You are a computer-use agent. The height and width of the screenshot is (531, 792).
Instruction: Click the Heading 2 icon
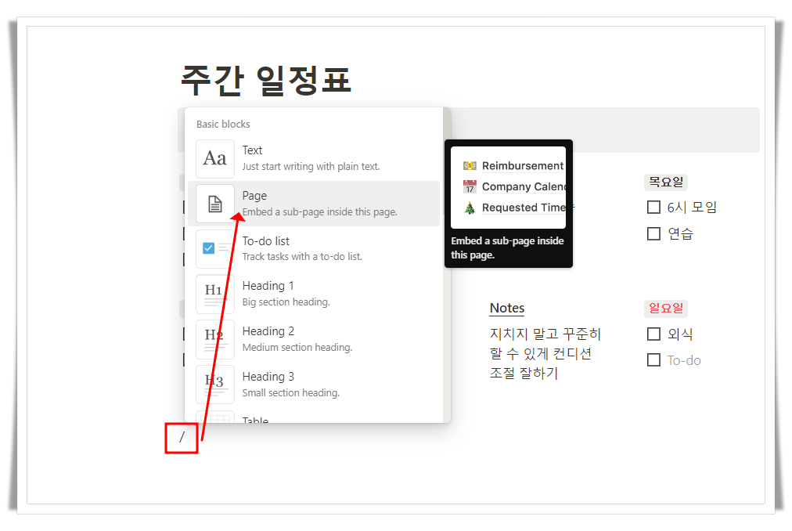tap(214, 339)
